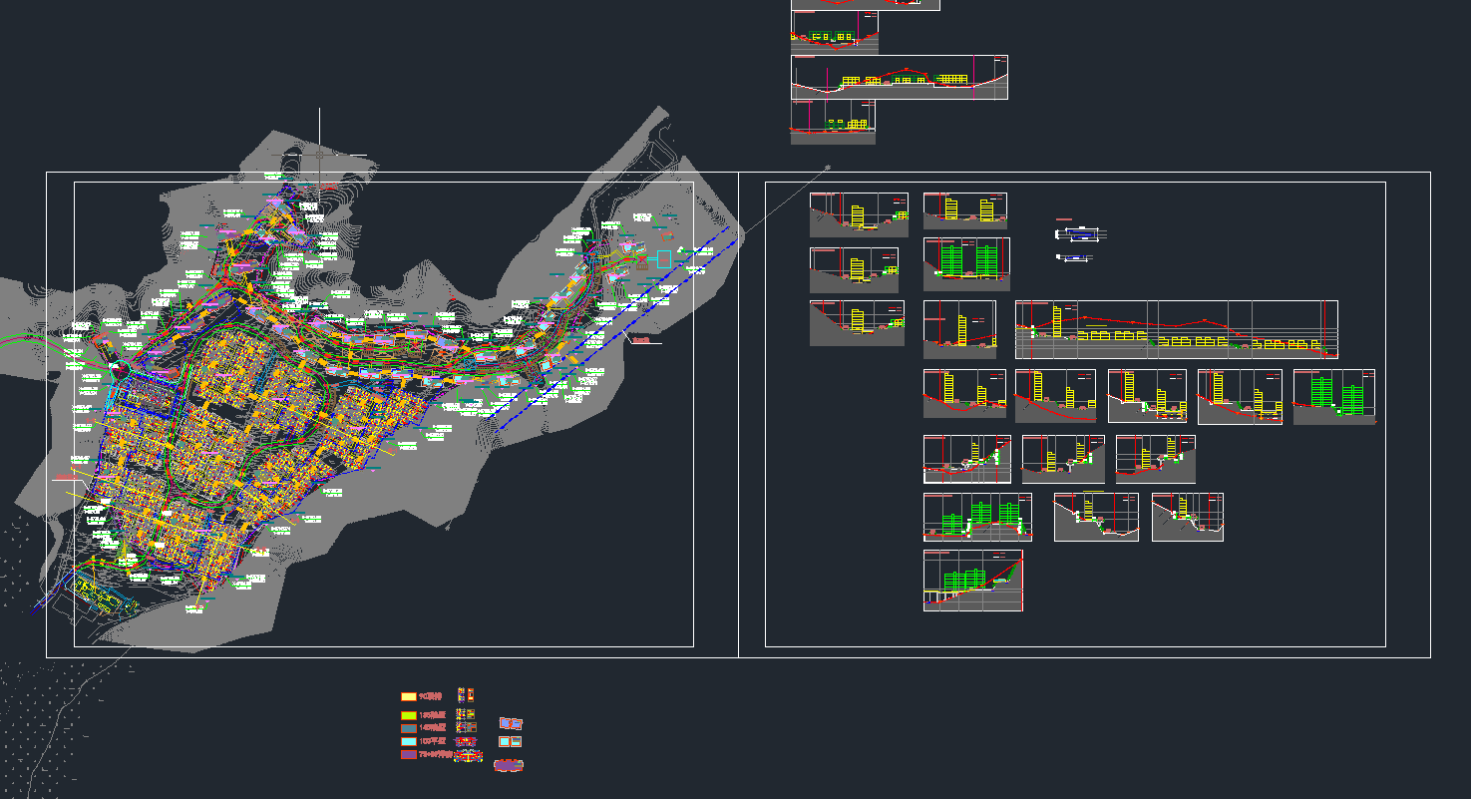The image size is (1471, 799).
Task: Click the teal-gray legend swatch
Action: pyautogui.click(x=408, y=728)
